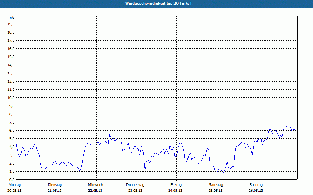The image size is (313, 195).
Task: Select the 'Freitag' day label
Action: [x=176, y=185]
